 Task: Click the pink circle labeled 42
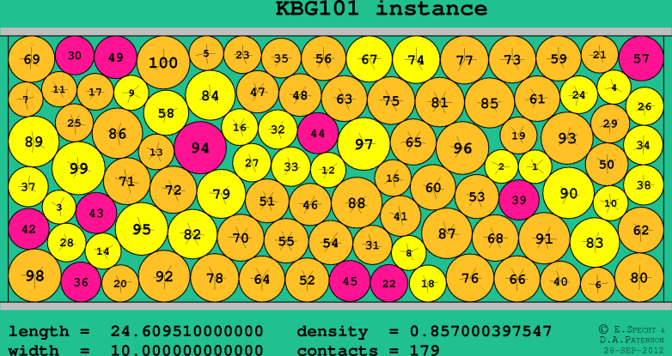[x=28, y=229]
